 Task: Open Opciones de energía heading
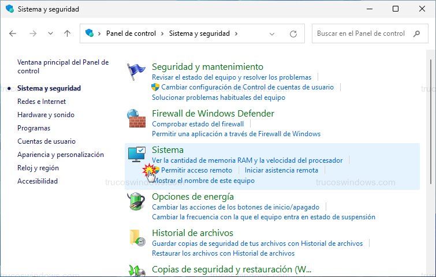(x=193, y=196)
